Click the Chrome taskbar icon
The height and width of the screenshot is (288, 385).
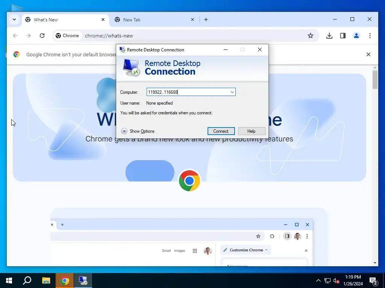coord(65,280)
